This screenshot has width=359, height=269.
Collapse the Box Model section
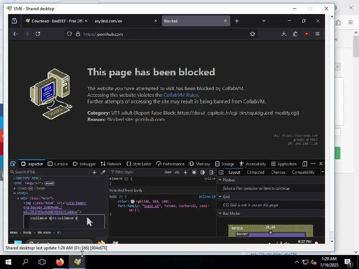click(x=220, y=213)
